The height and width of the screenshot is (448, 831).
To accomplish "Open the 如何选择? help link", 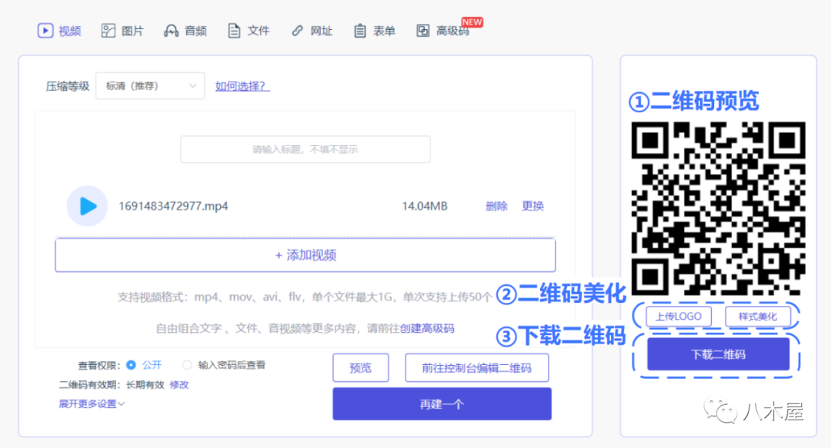I will [x=242, y=86].
